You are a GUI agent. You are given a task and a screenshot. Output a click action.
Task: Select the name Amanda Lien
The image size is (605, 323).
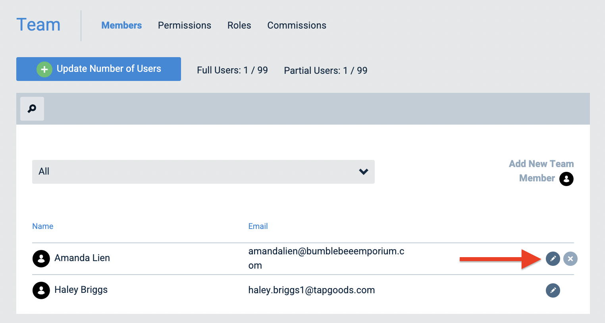coord(82,258)
